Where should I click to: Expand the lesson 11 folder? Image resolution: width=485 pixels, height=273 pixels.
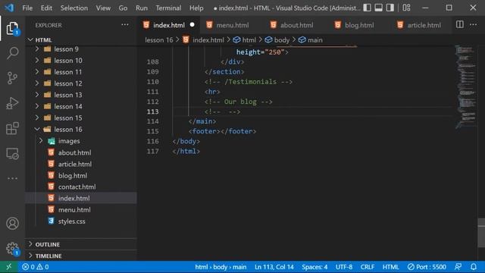[37, 72]
